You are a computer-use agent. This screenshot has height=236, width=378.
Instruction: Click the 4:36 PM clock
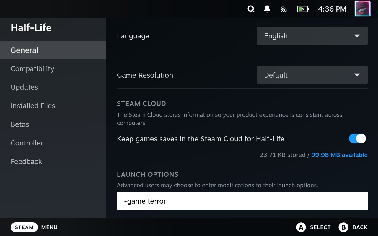pos(332,9)
